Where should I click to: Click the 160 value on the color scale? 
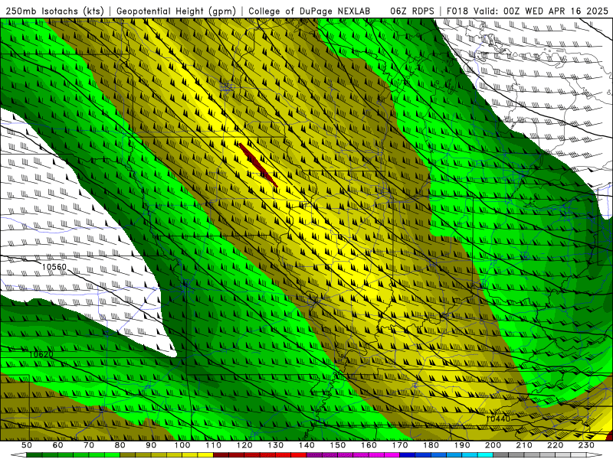click(369, 445)
